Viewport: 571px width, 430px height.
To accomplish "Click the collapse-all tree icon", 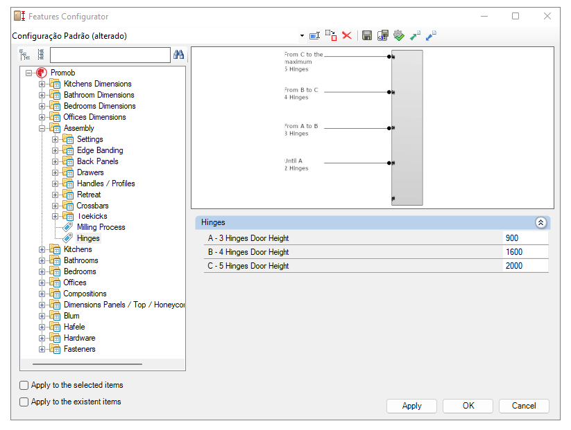I will click(x=41, y=55).
